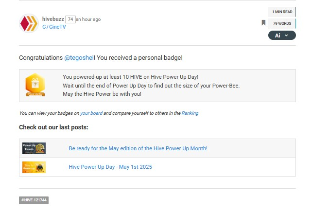This screenshot has width=312, height=213.
Task: Open the Hive Power Up Day post thumbnail
Action: 34,167
